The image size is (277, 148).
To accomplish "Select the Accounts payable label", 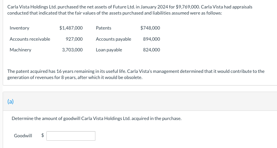I will pyautogui.click(x=113, y=39).
